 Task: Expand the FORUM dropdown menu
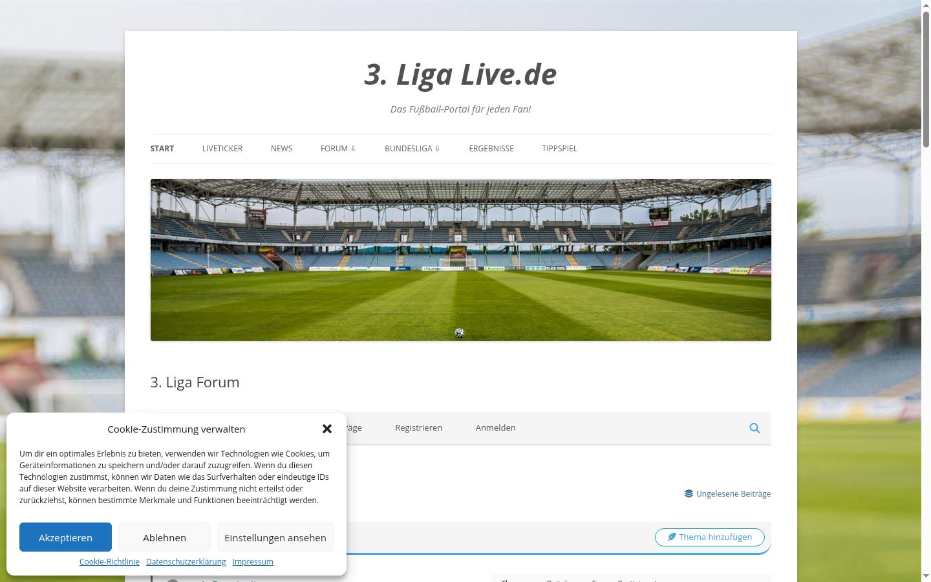tap(338, 148)
